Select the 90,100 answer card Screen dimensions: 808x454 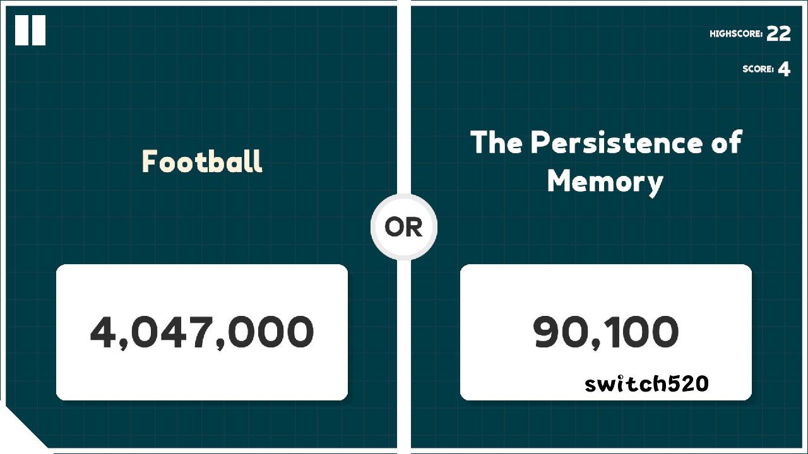pos(606,332)
